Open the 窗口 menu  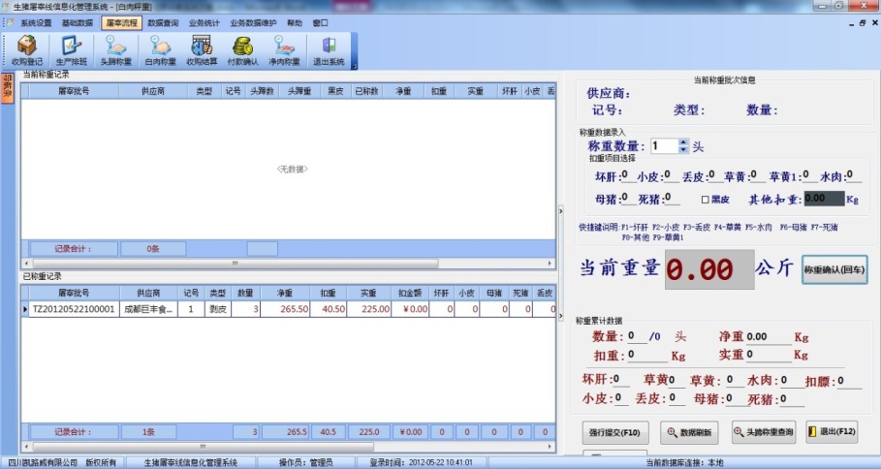pyautogui.click(x=320, y=23)
